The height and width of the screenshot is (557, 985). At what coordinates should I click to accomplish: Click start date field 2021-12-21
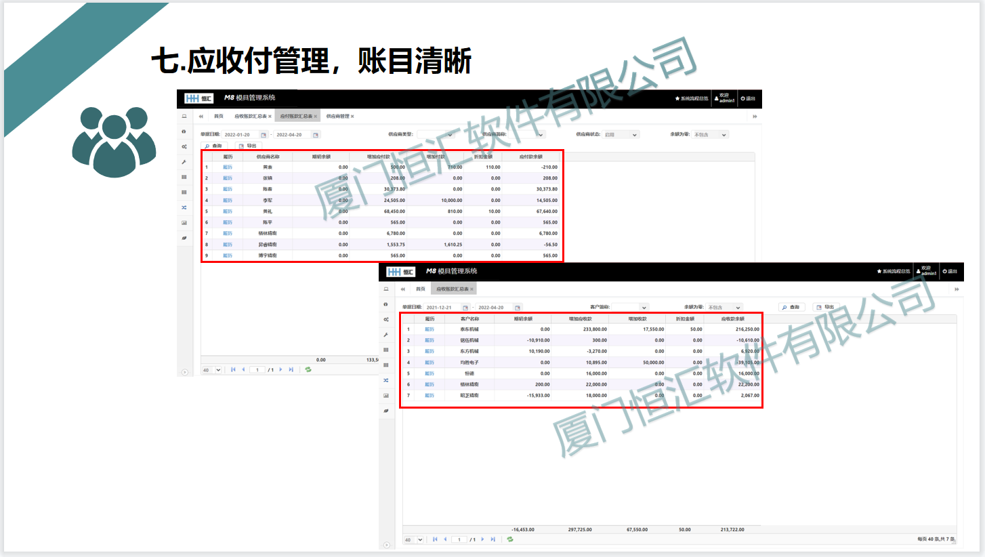pos(442,308)
